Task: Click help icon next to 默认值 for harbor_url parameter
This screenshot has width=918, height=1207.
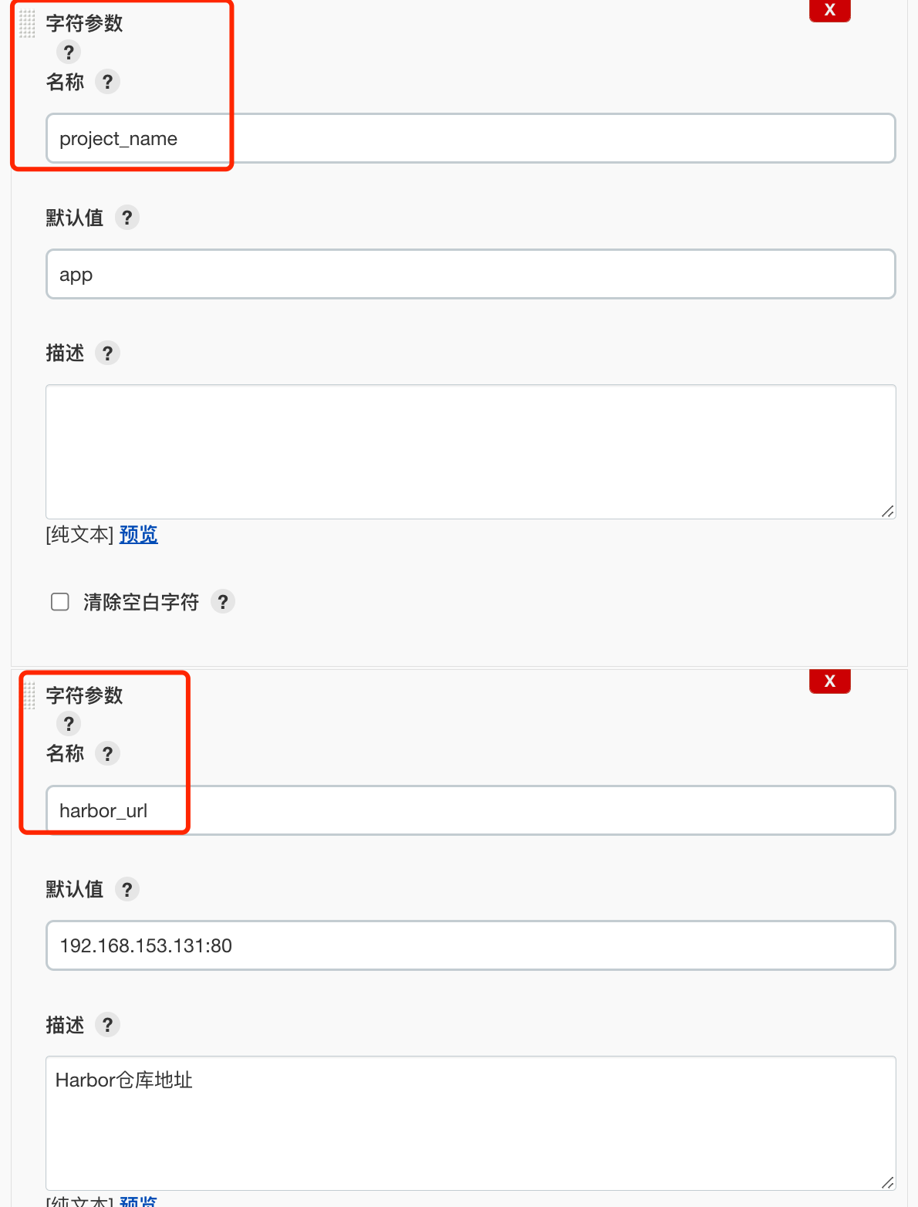Action: [x=127, y=889]
